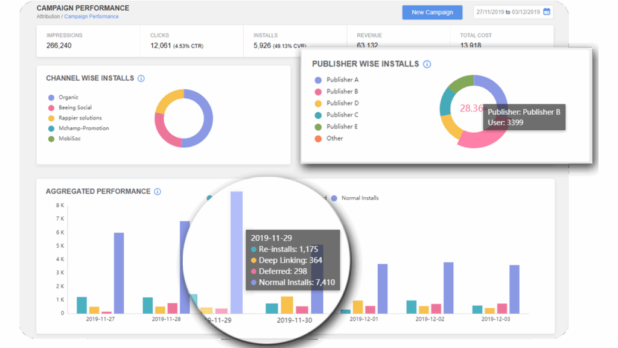618x348 pixels.
Task: Toggle the Publisher B legend entry
Action: pos(336,92)
